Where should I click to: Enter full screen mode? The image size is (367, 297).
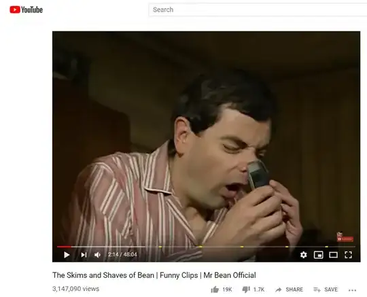pos(348,255)
